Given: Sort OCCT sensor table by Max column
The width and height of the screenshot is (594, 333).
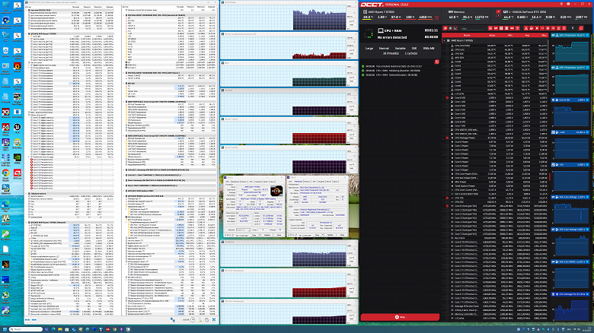Looking at the screenshot, I should coord(544,35).
